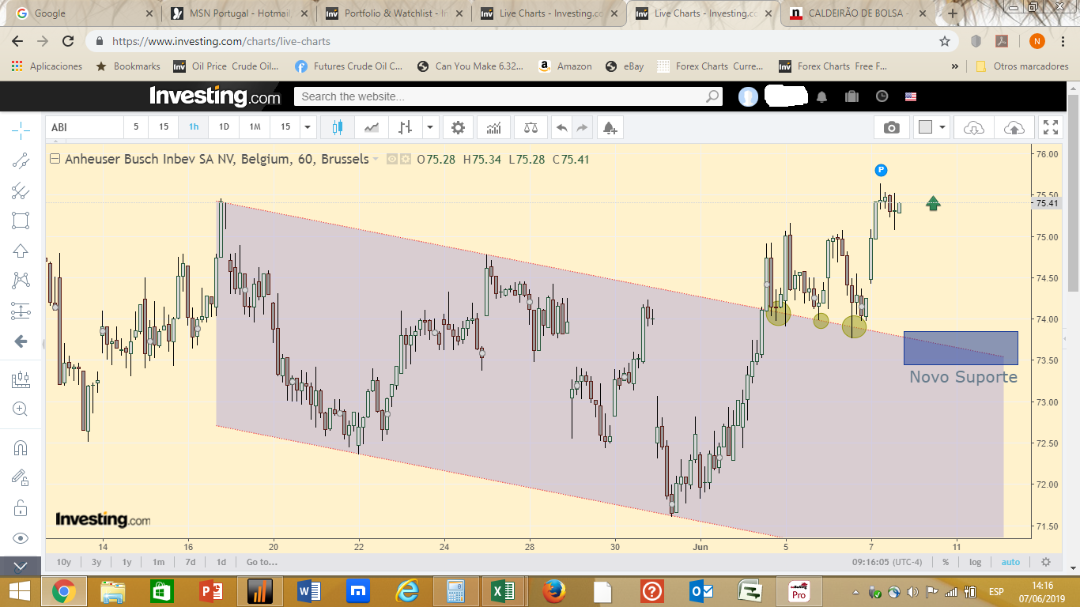Toggle magnet mode for drawings

point(21,448)
